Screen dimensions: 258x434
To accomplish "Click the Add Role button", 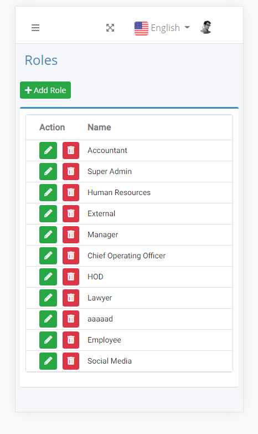I will click(45, 90).
